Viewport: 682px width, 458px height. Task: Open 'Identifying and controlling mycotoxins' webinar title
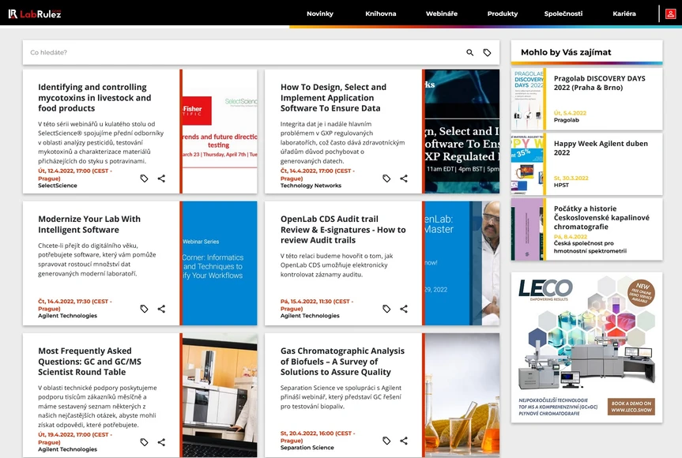point(94,98)
